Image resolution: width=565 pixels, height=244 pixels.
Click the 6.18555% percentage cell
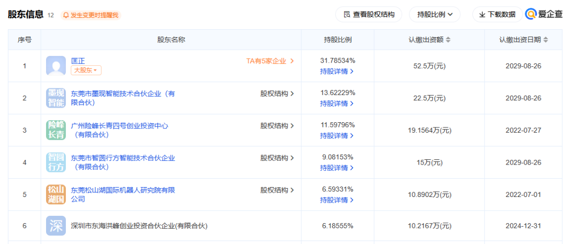click(337, 226)
